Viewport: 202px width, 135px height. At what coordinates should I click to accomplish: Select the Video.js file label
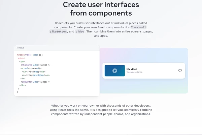click(20, 48)
